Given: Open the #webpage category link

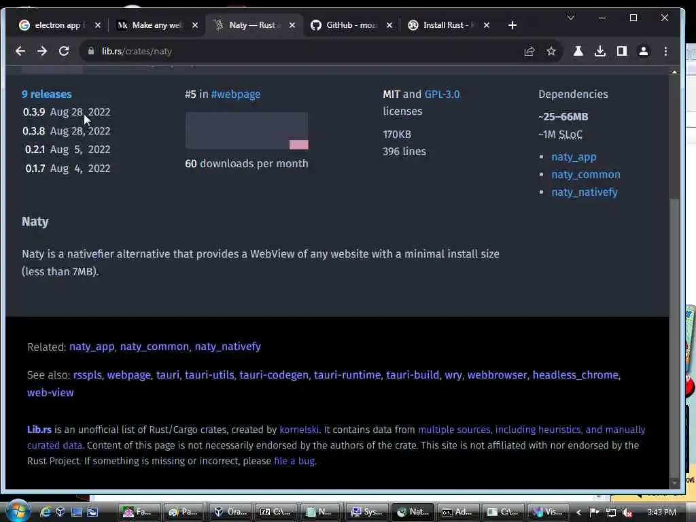Looking at the screenshot, I should coord(236,94).
